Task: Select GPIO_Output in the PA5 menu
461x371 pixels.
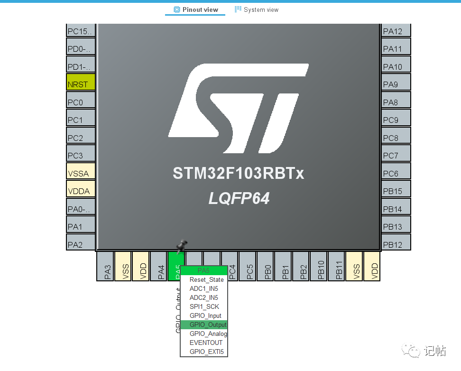Action: 204,325
